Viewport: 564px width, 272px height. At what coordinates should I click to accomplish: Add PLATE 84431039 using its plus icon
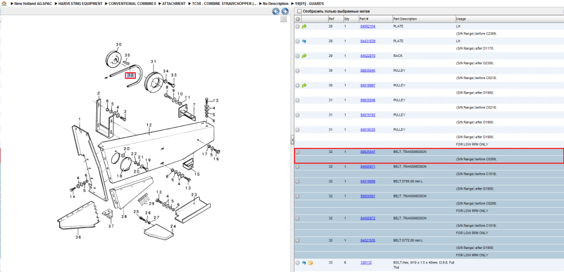(x=297, y=41)
